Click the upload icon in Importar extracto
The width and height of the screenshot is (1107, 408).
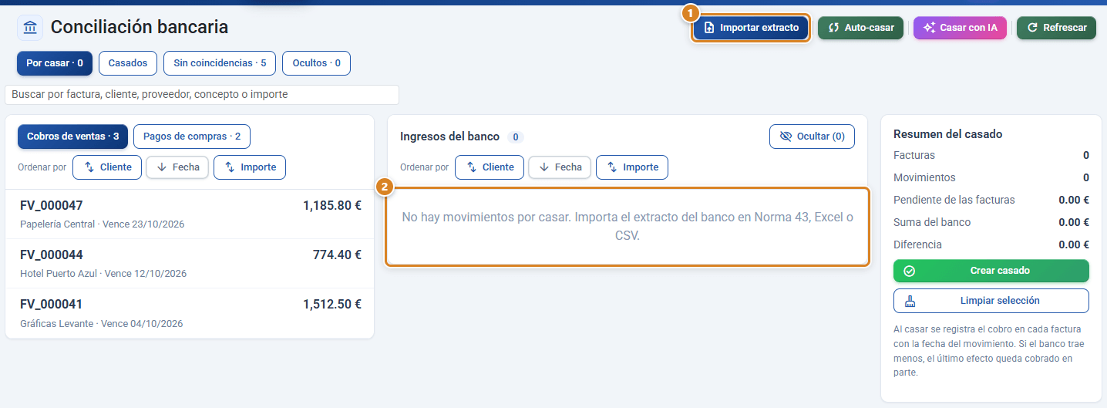point(709,28)
